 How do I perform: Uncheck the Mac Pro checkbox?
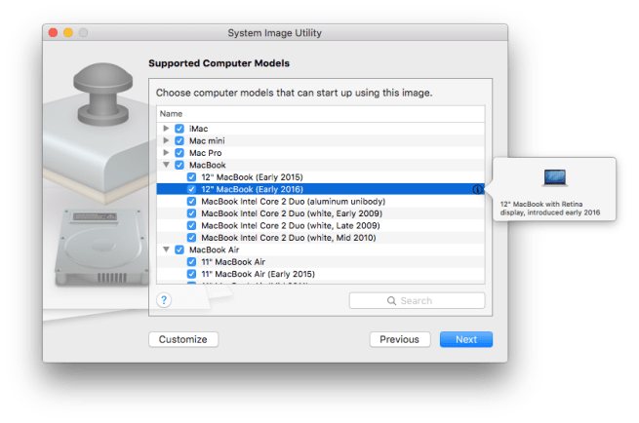pyautogui.click(x=180, y=153)
